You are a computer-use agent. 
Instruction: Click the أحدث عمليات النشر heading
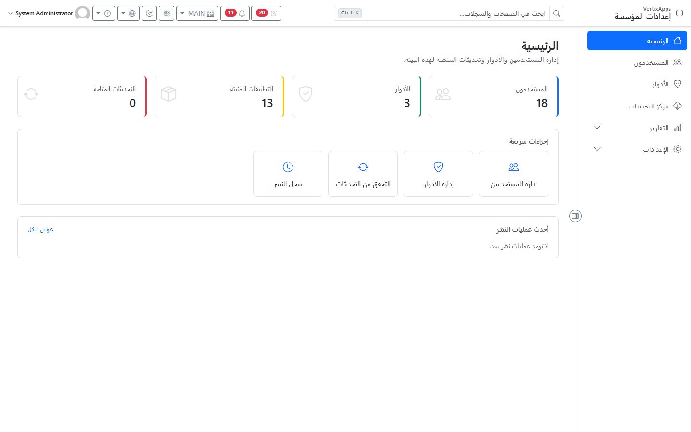pos(522,230)
